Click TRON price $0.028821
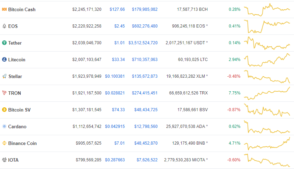294x169 pixels. pyautogui.click(x=115, y=93)
